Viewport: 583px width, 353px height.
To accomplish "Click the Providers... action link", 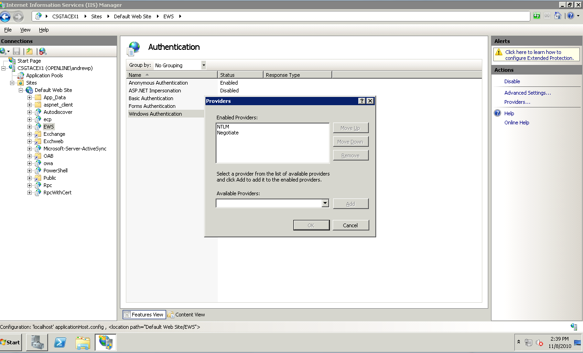I will pyautogui.click(x=517, y=102).
